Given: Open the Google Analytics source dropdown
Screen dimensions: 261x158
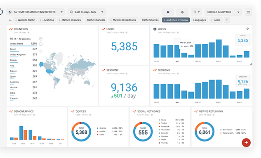Looking at the screenshot, I should coord(223,12).
